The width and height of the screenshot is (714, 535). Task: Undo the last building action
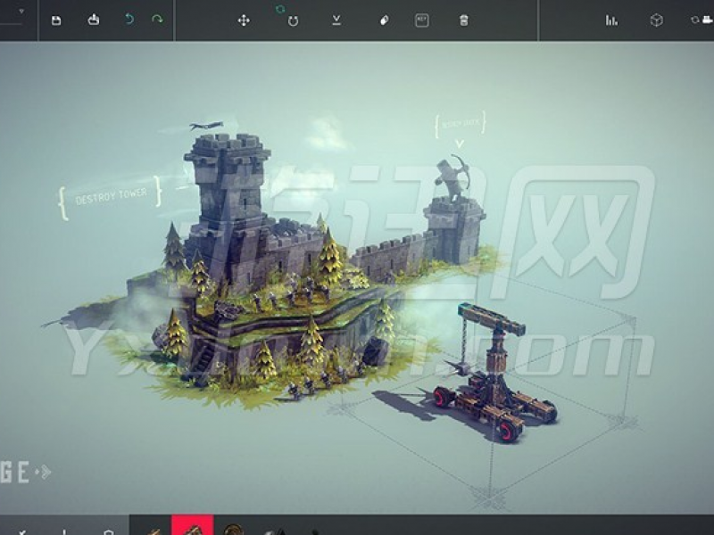click(129, 20)
